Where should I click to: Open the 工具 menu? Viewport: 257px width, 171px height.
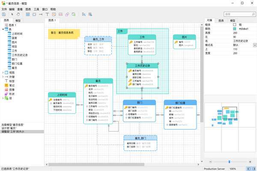pos(36,9)
